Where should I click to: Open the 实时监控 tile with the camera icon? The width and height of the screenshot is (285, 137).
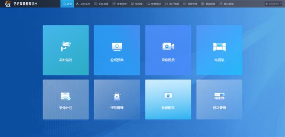(x=66, y=50)
